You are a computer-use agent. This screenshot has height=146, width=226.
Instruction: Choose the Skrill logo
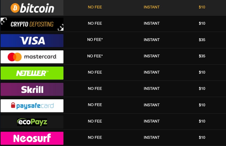pos(32,89)
